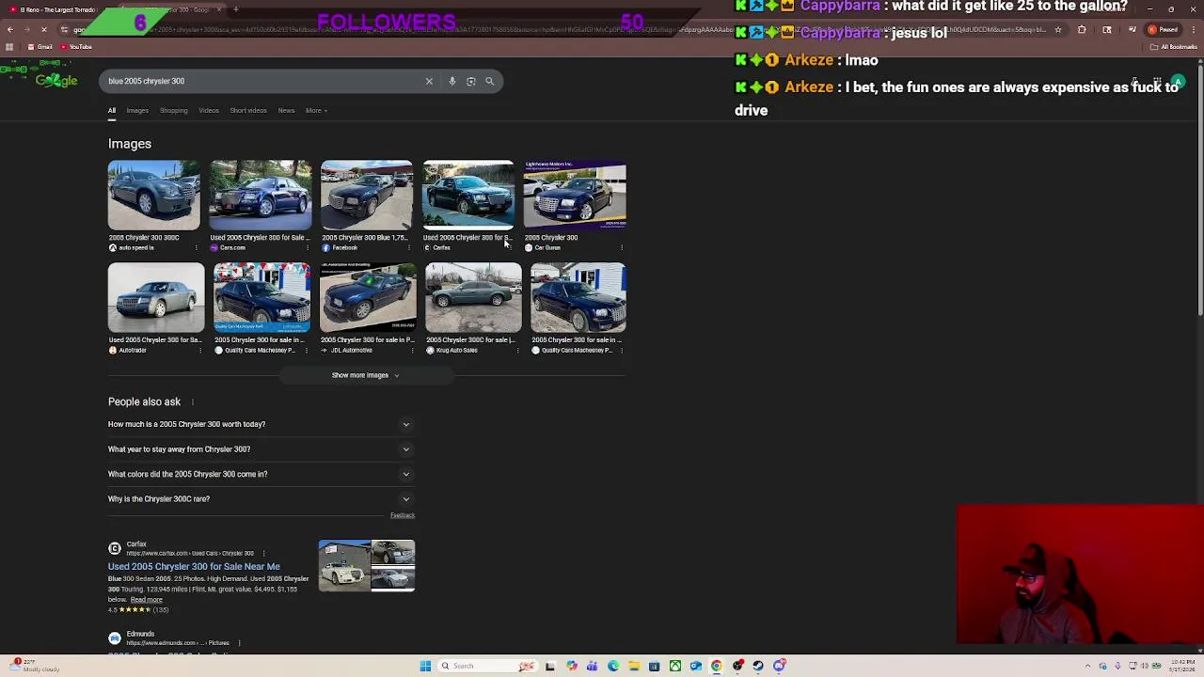Go to the Google homepage via logo
The width and height of the screenshot is (1204, 677).
tap(56, 80)
